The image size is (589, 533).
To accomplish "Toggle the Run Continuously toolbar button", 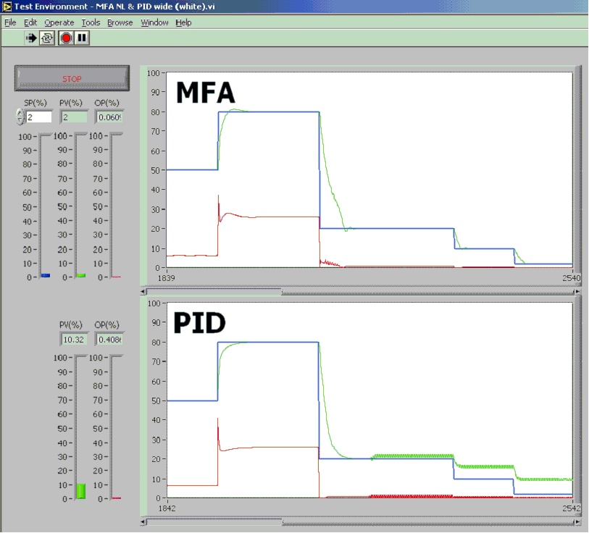I will tap(47, 38).
